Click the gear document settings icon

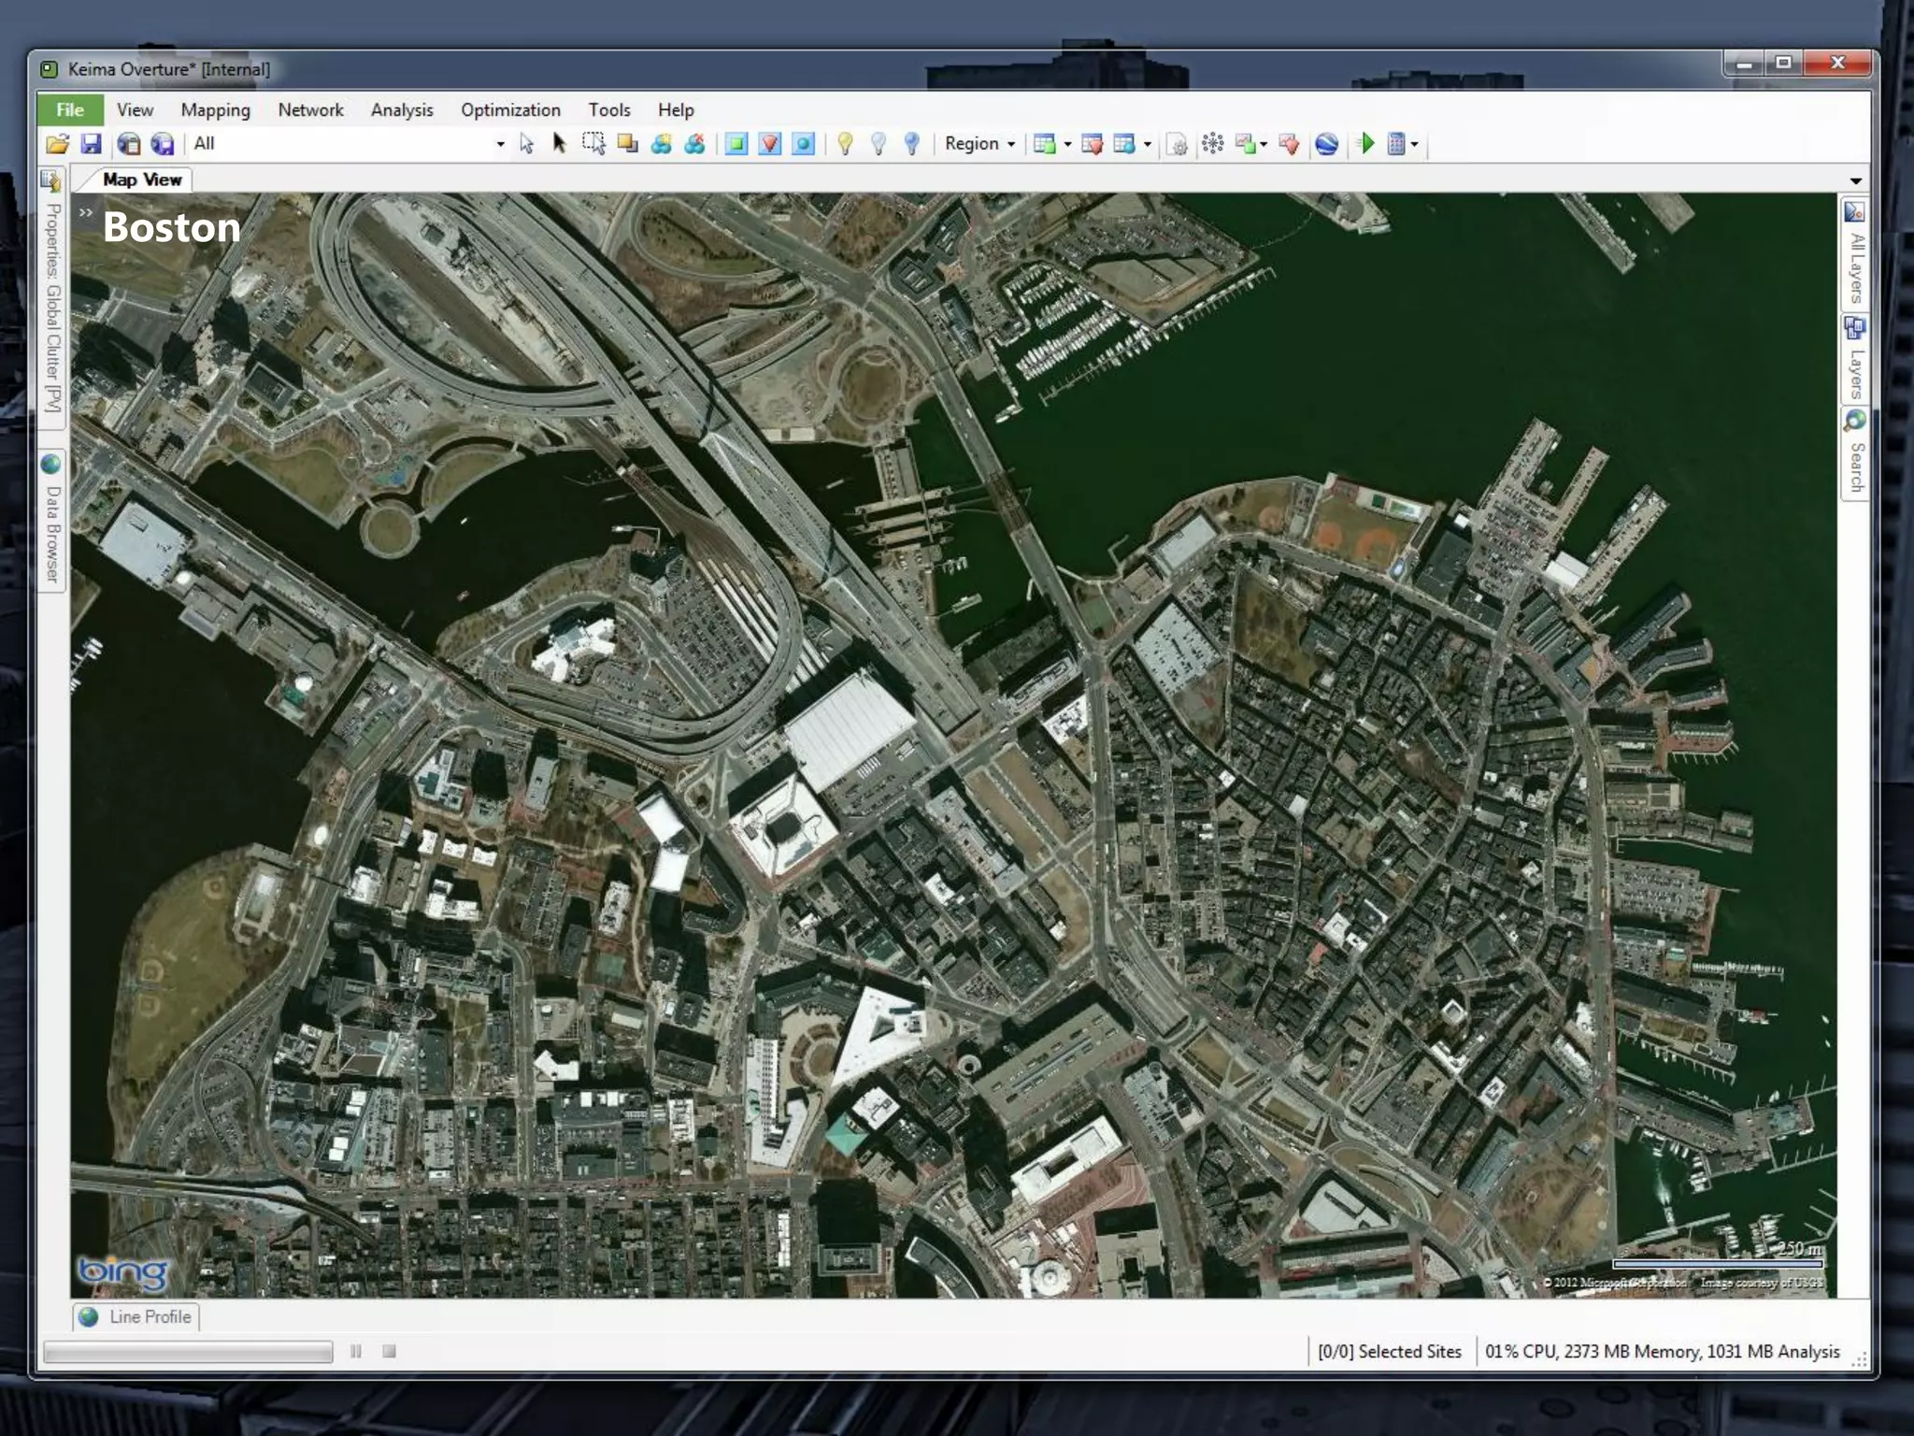pos(1178,144)
